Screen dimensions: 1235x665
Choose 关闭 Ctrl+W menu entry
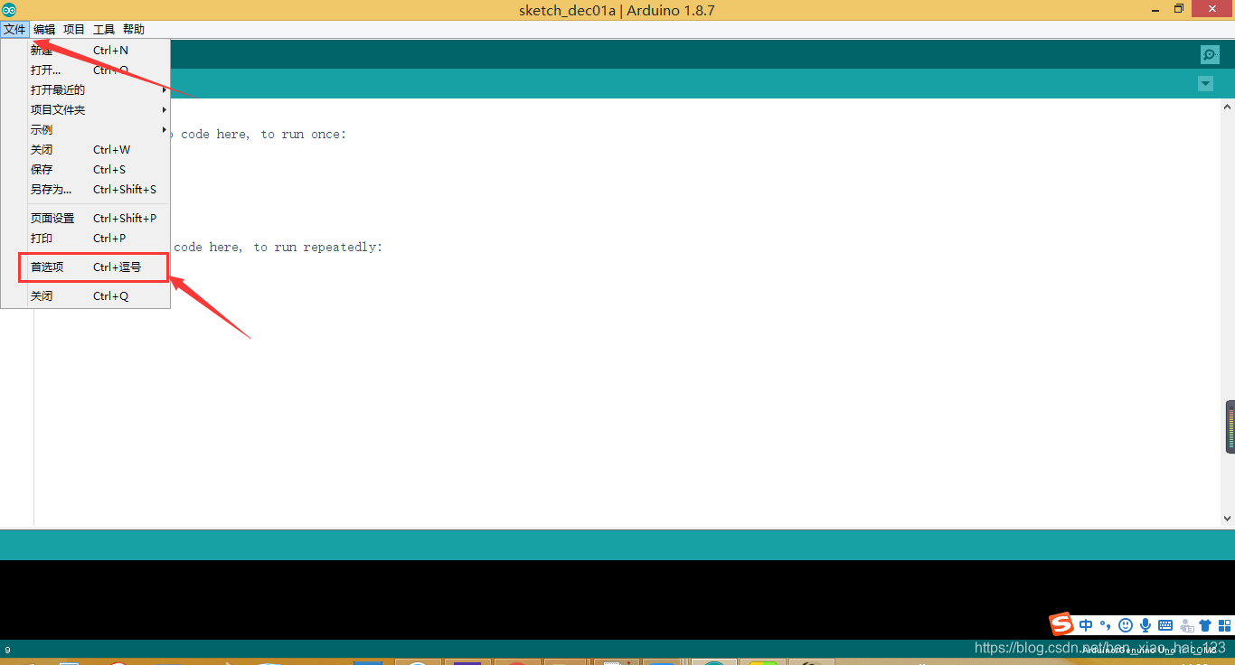click(x=86, y=150)
